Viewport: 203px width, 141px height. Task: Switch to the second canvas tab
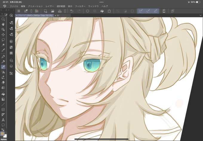pos(62,16)
